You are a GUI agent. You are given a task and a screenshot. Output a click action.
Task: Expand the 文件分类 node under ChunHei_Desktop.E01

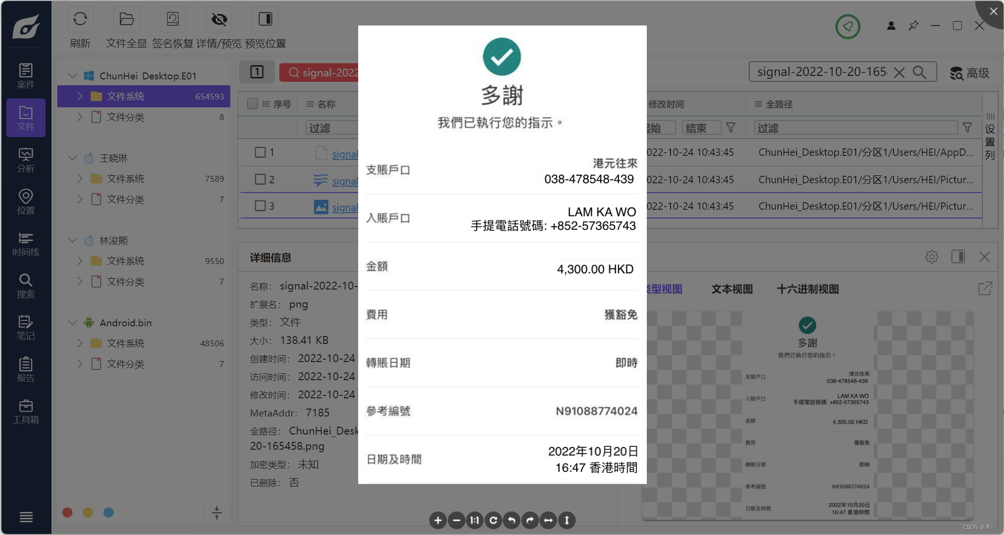(x=79, y=117)
